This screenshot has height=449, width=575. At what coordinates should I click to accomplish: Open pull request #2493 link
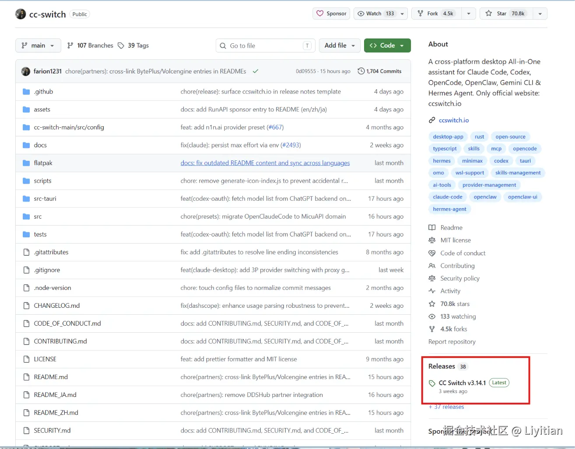[x=291, y=145]
